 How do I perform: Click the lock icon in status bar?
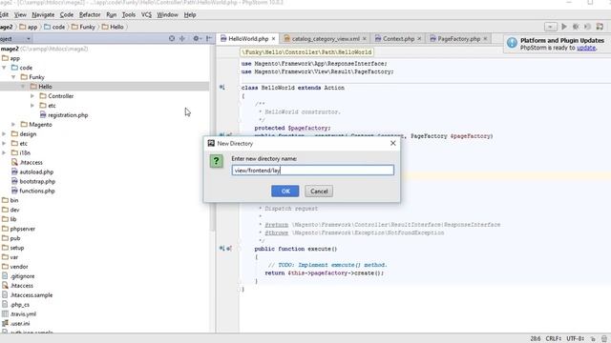click(x=593, y=339)
